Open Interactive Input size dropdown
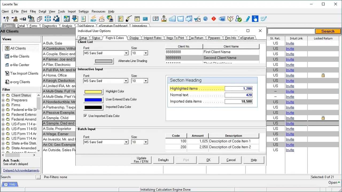This screenshot has height=192, width=342. (x=146, y=81)
